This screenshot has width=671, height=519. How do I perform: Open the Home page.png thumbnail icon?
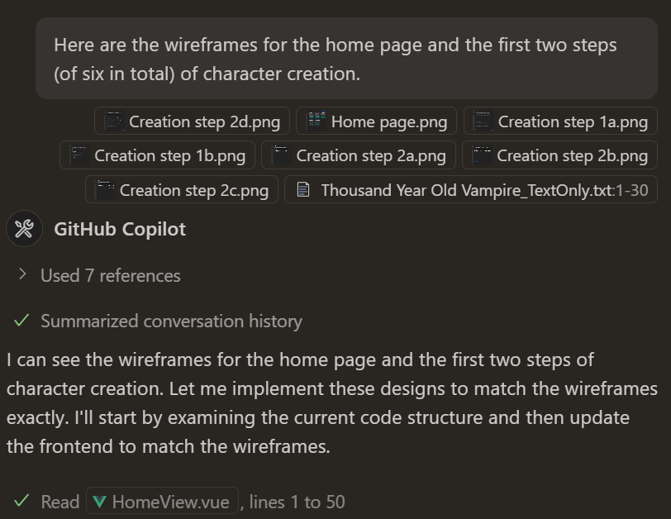(316, 121)
